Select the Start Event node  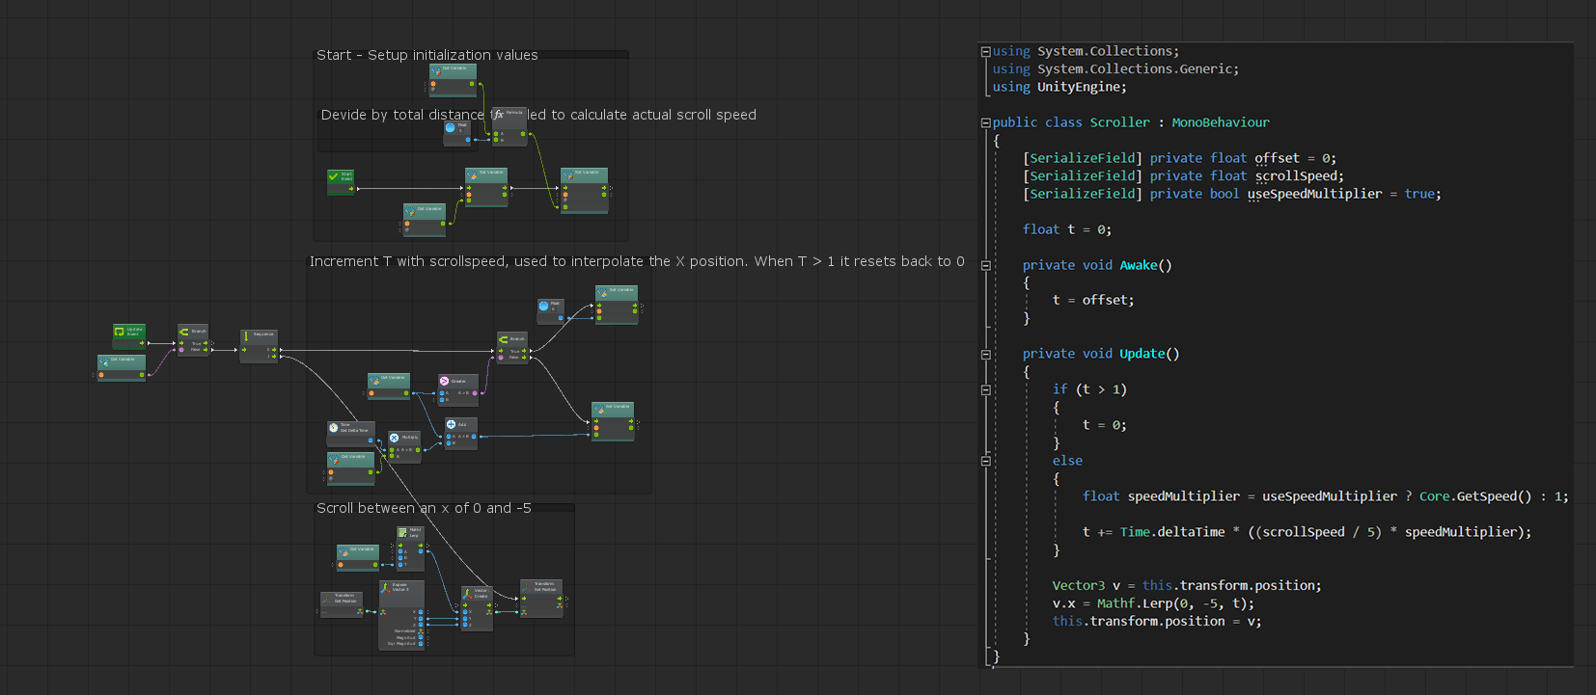342,182
